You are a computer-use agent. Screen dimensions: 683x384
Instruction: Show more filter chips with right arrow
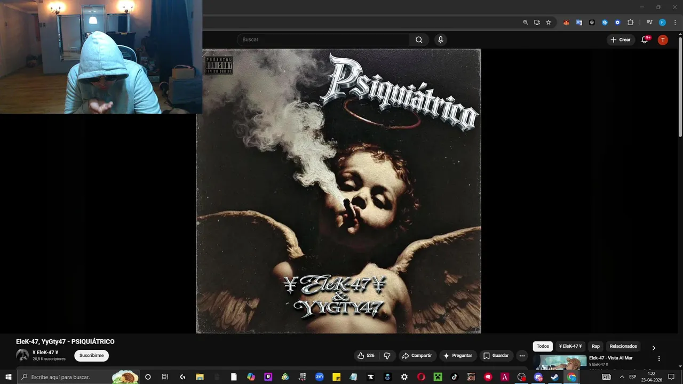point(654,348)
